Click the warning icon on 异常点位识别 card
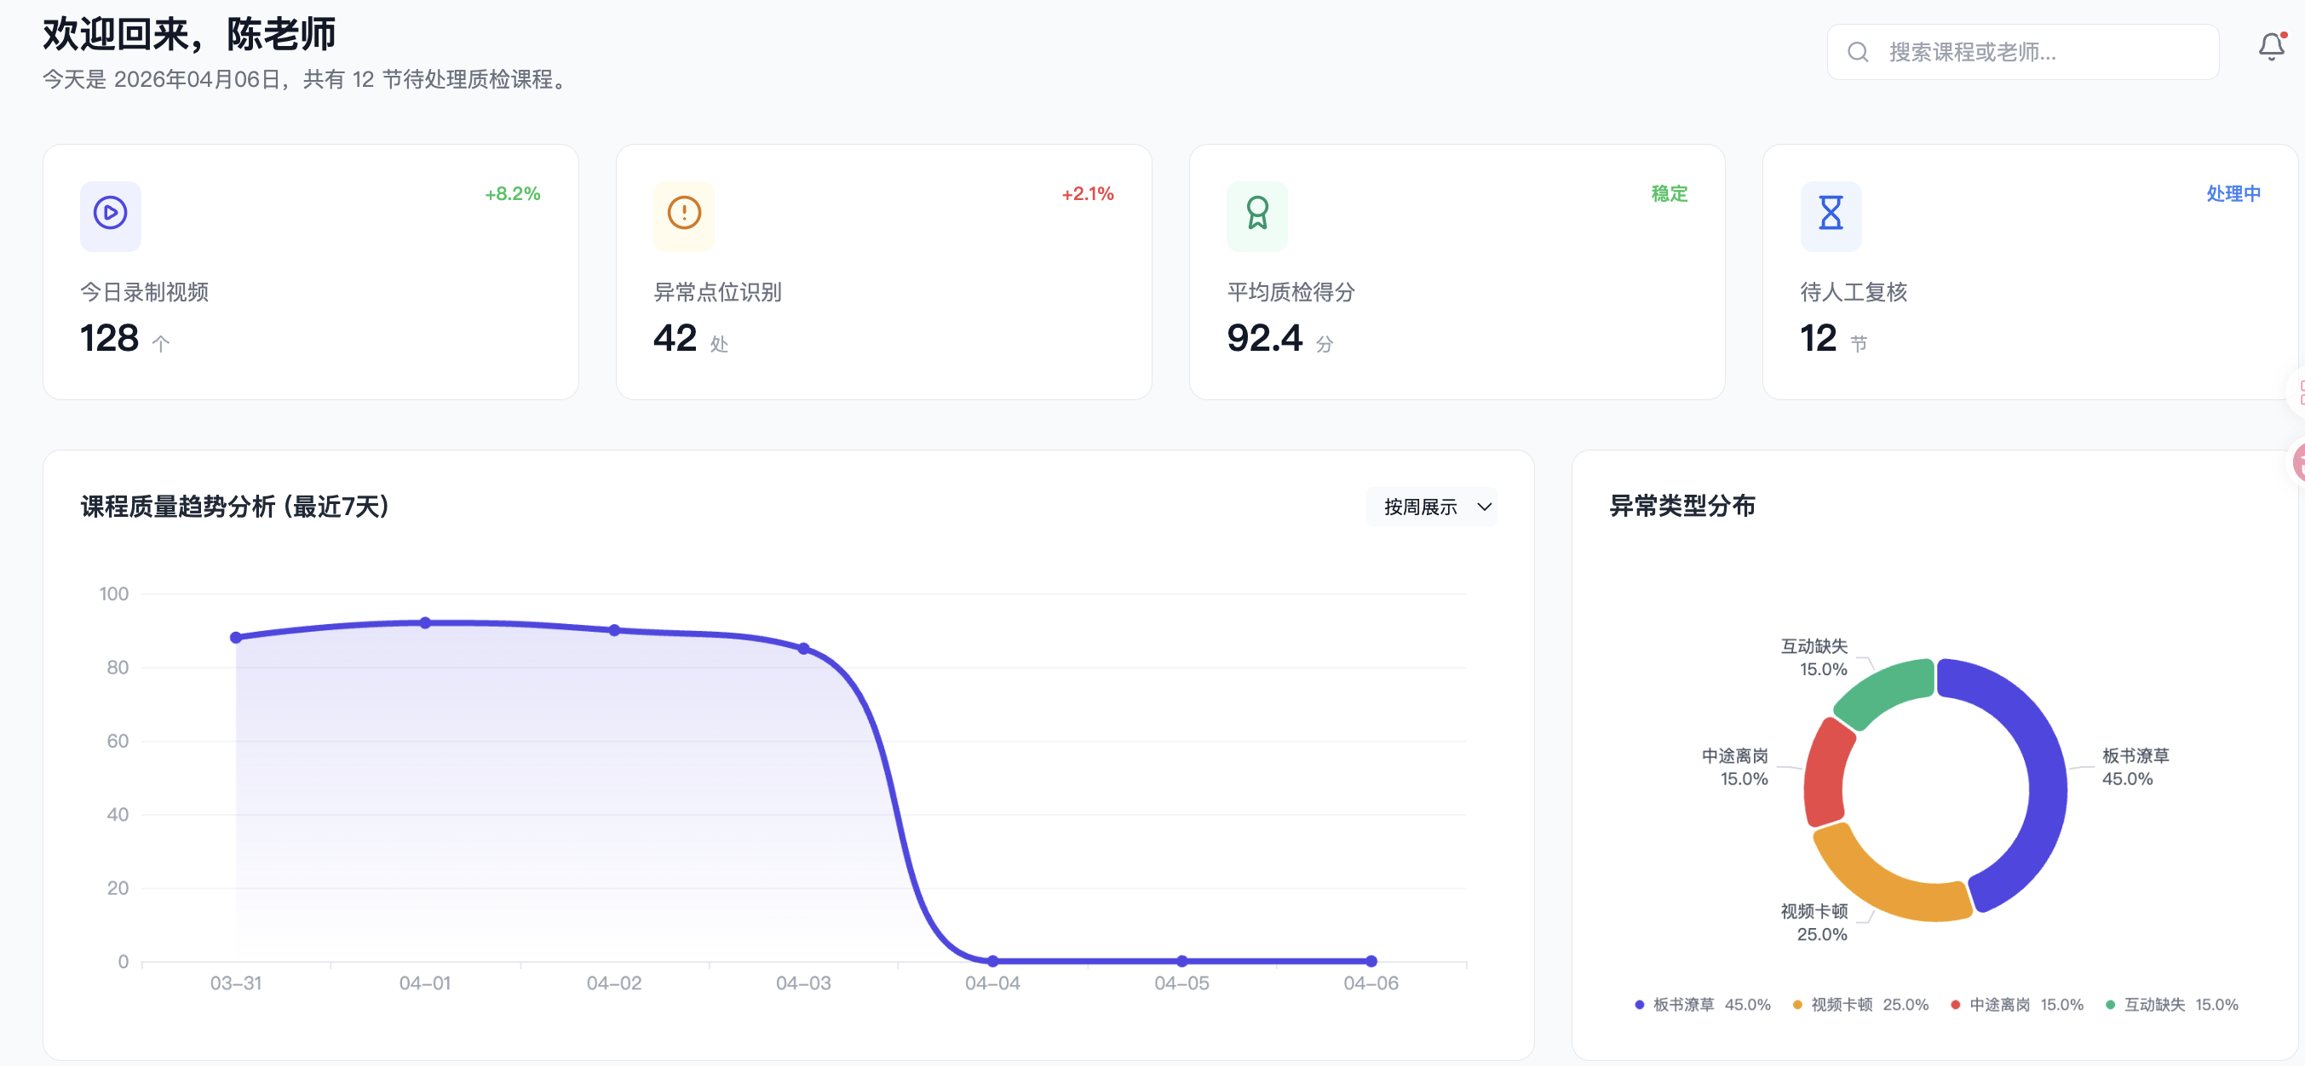Viewport: 2305px width, 1066px height. (684, 213)
